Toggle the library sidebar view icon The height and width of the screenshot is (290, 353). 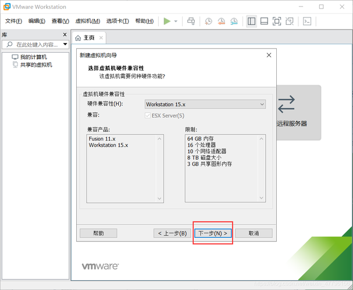(x=251, y=21)
